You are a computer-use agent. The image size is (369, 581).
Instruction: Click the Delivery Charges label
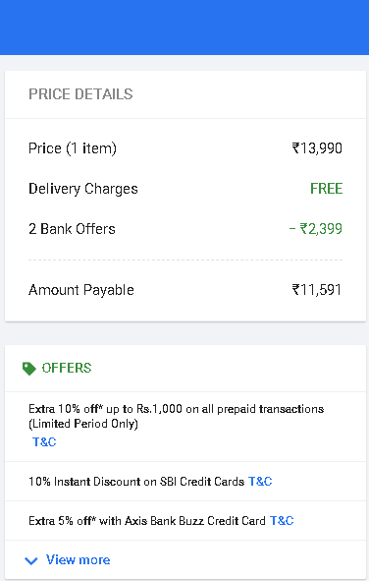[83, 189]
